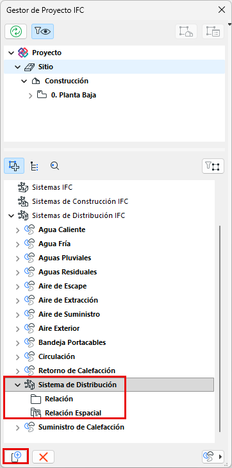Expand the Aire de Extracción system
The image size is (232, 468).
click(17, 301)
